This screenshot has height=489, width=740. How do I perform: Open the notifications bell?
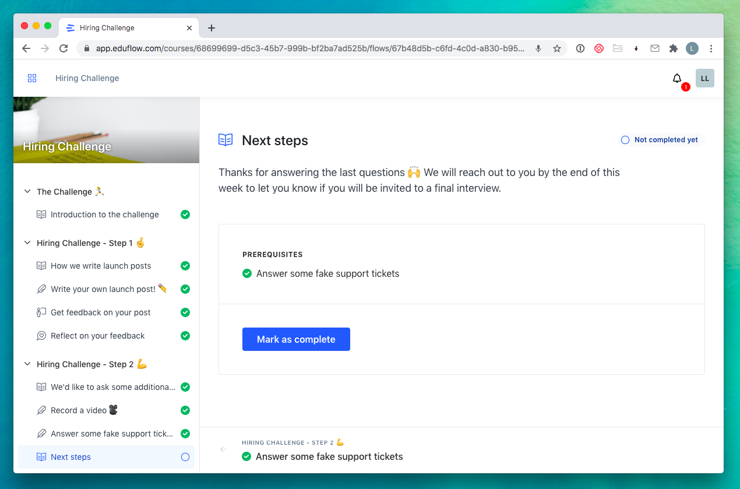[676, 78]
